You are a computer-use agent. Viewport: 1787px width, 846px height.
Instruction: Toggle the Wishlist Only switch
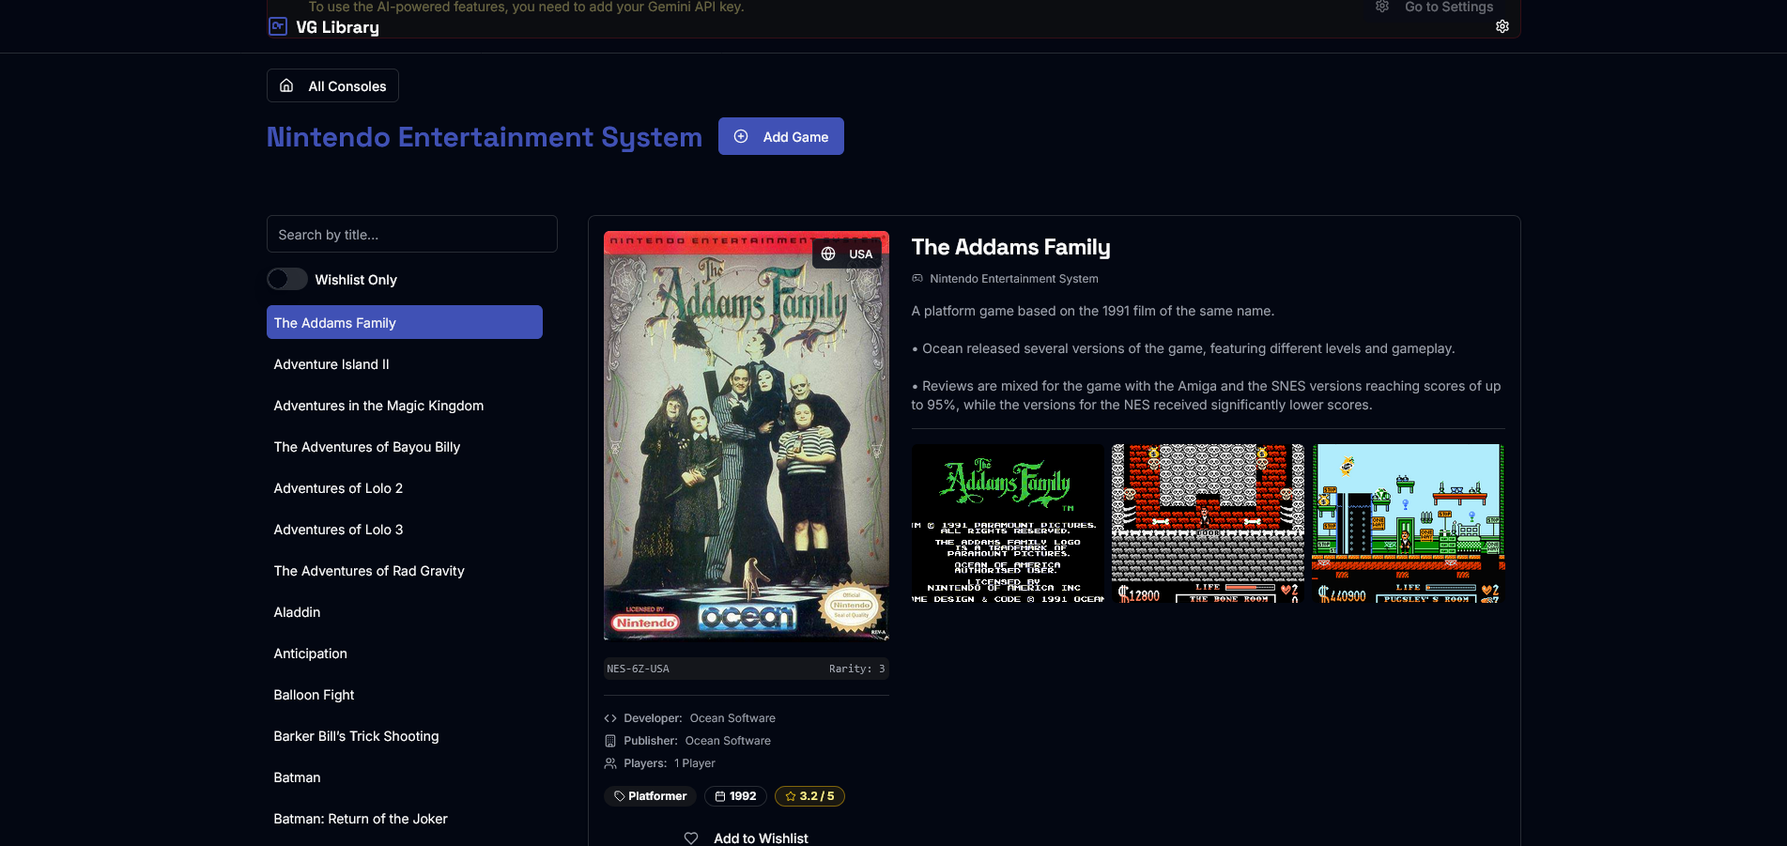287,279
